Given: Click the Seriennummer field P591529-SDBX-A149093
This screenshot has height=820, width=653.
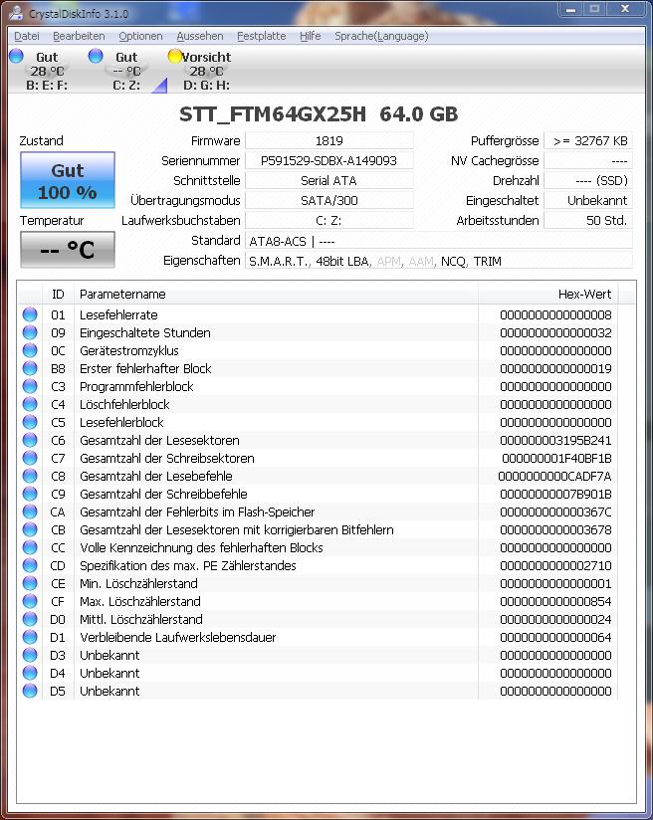Looking at the screenshot, I should [329, 160].
